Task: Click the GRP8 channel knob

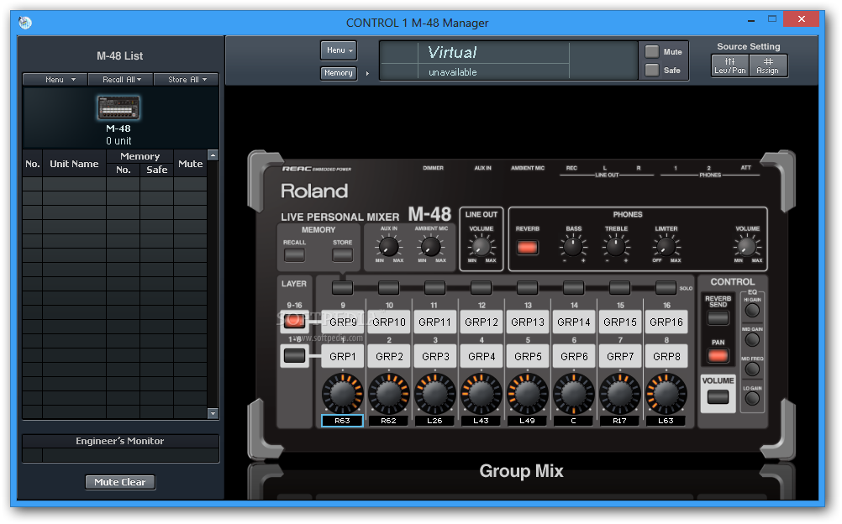Action: [x=666, y=394]
